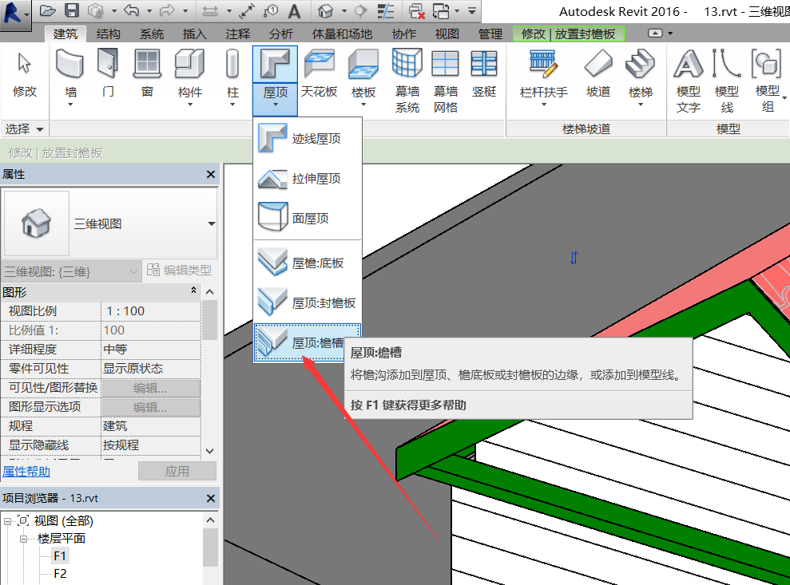Open the F1 floor plan view
Image resolution: width=790 pixels, height=585 pixels.
(x=60, y=556)
